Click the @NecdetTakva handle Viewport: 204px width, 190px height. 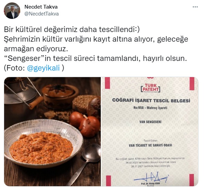tap(42, 14)
